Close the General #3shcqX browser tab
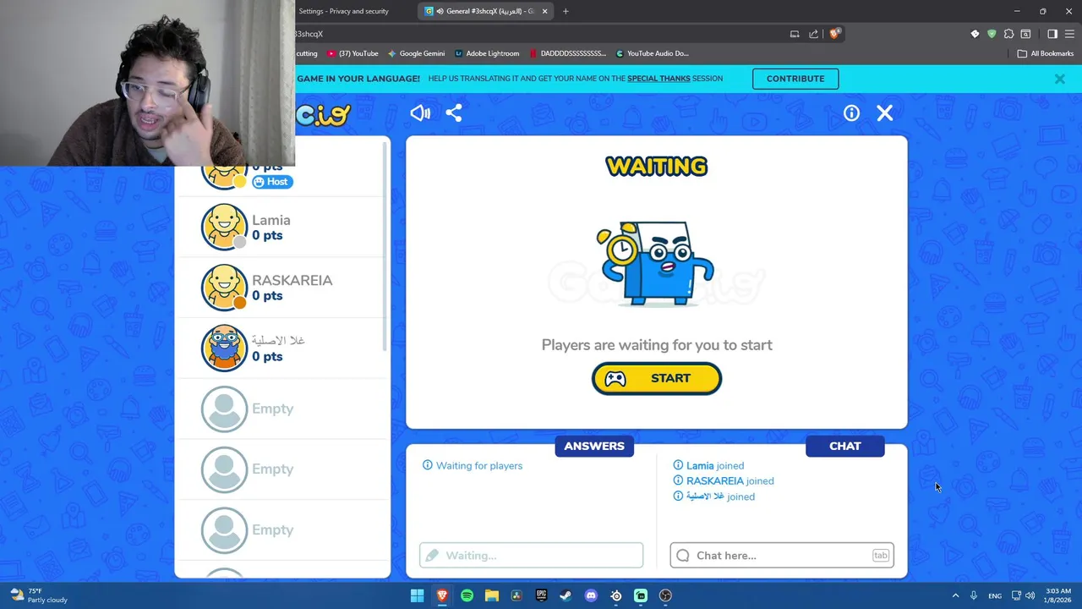Viewport: 1082px width, 609px height. (x=544, y=11)
